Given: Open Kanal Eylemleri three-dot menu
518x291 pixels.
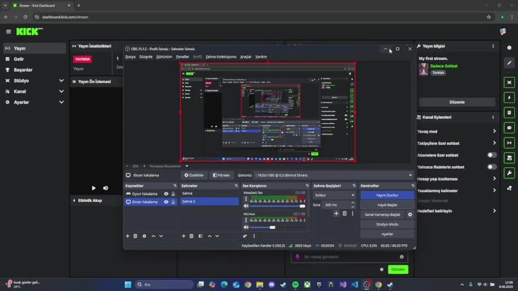Looking at the screenshot, I should [493, 117].
